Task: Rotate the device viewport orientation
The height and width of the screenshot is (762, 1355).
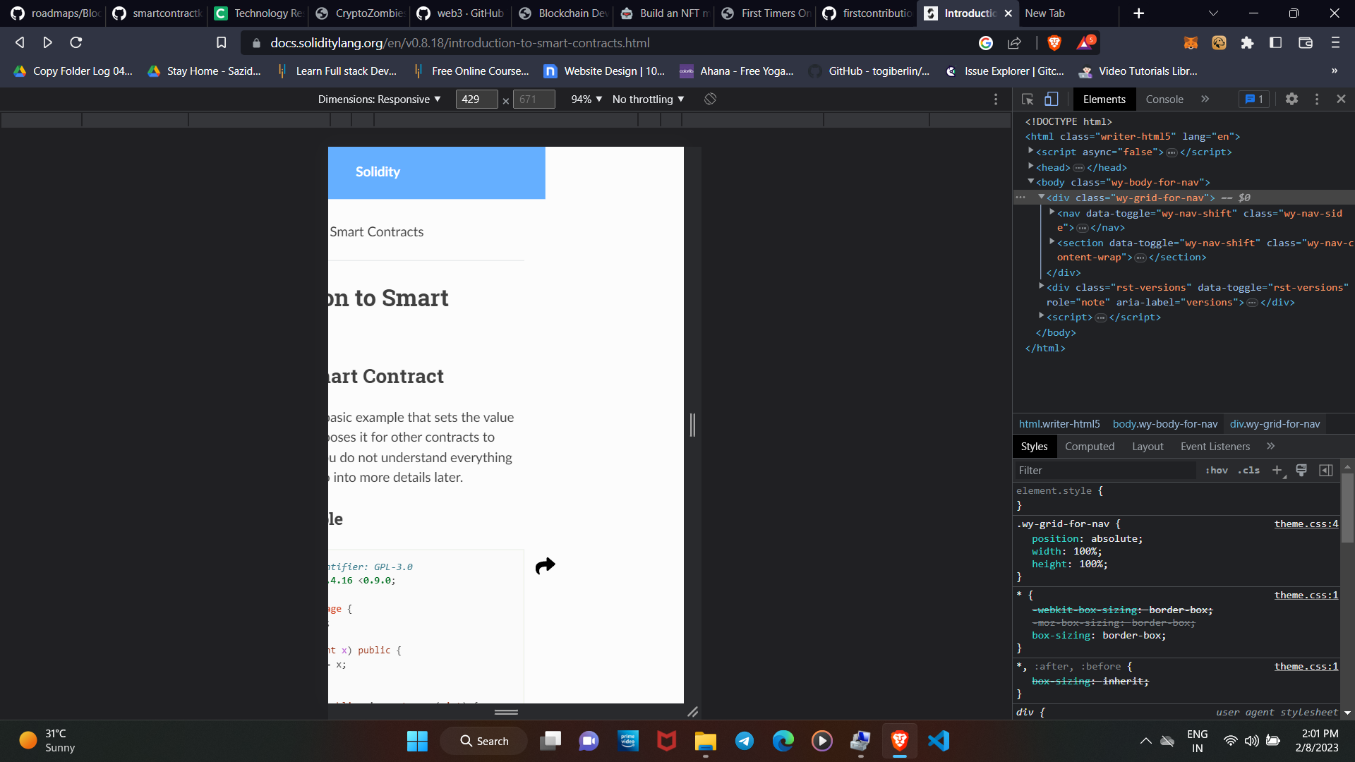Action: 710,99
